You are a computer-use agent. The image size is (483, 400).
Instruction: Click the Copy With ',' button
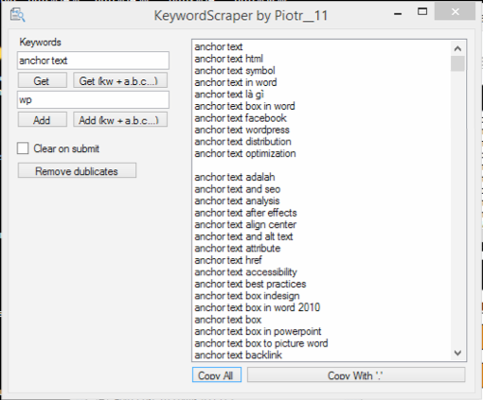click(x=356, y=374)
